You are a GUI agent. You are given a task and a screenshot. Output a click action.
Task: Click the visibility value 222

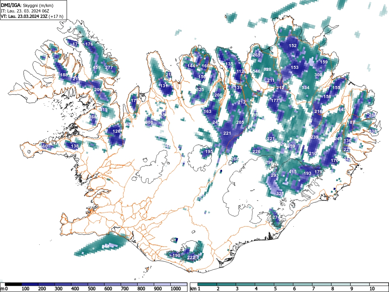click(x=191, y=257)
